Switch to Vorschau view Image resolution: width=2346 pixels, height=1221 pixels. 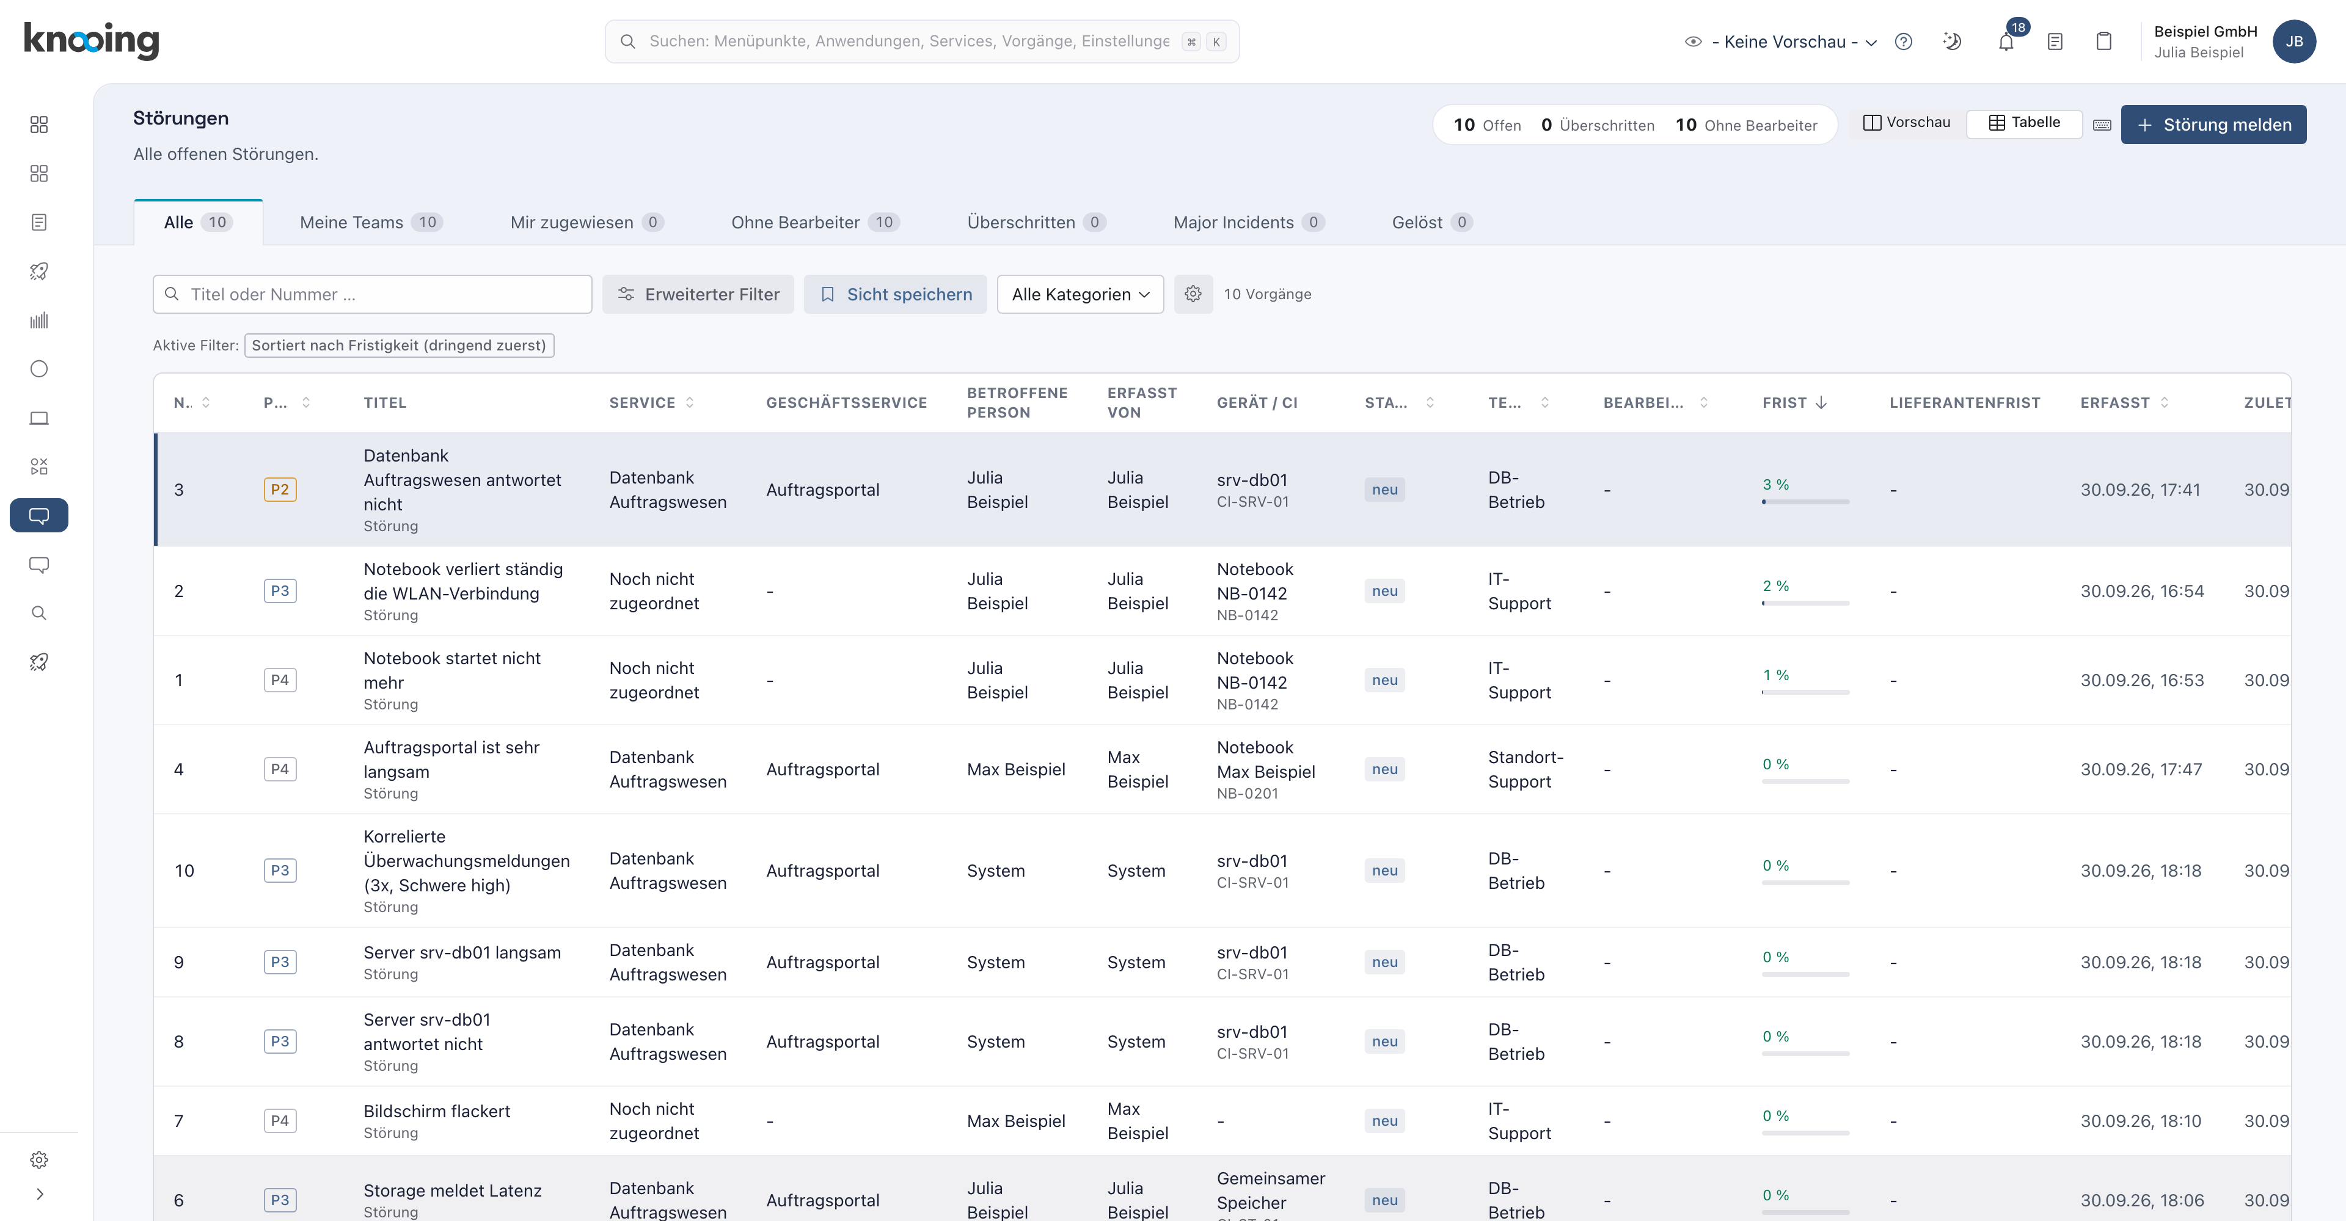point(1907,123)
